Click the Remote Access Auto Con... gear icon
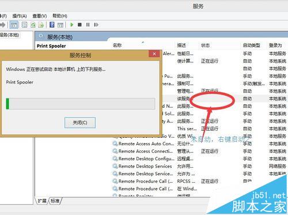288x215 pixels. click(x=115, y=144)
